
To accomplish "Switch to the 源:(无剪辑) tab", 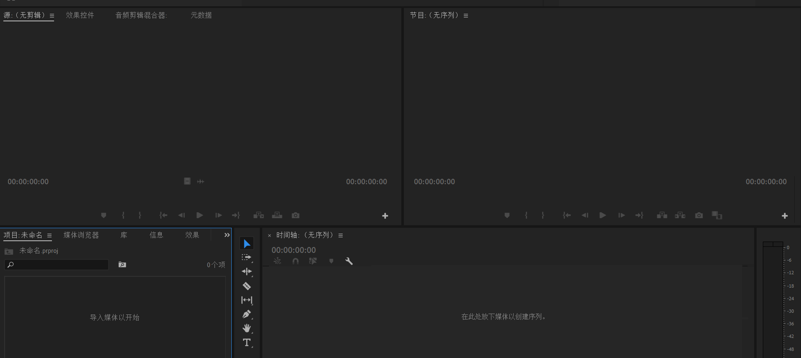I will click(24, 15).
